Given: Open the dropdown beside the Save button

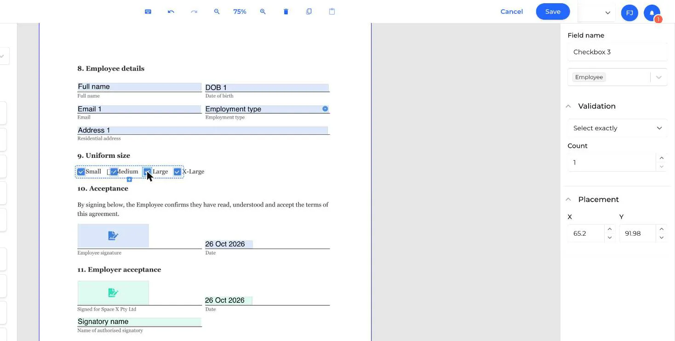Looking at the screenshot, I should click(x=607, y=13).
